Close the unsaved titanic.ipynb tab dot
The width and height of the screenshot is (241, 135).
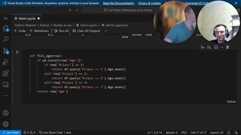click(38, 18)
